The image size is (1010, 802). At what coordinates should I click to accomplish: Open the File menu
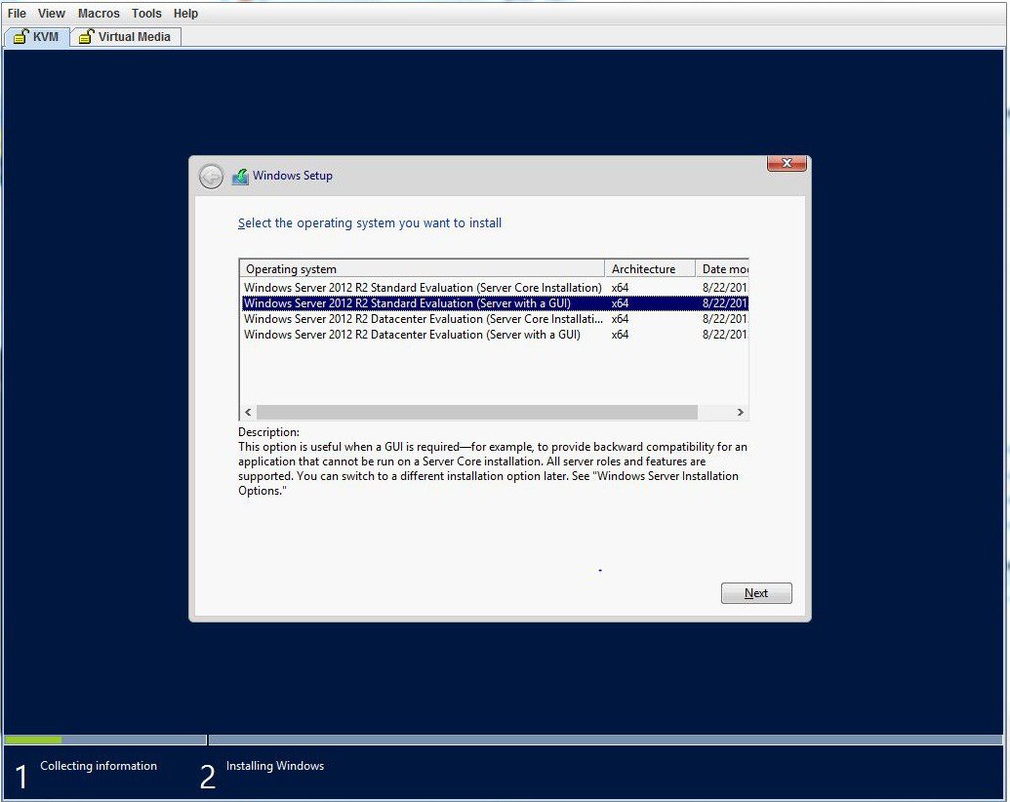(17, 14)
